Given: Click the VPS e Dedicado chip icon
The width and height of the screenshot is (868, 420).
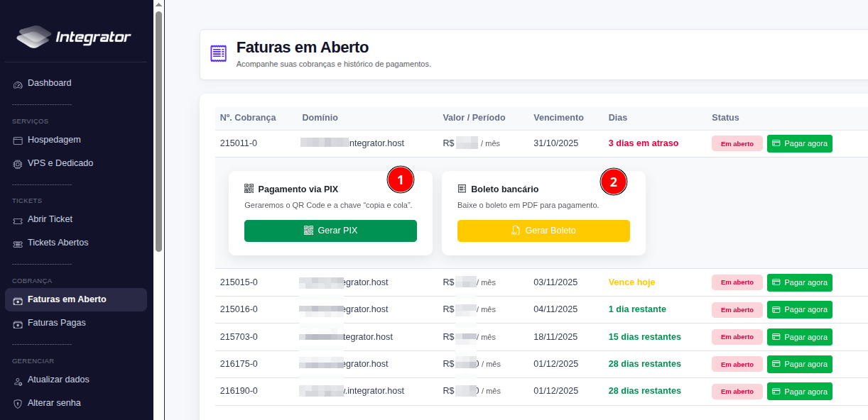Looking at the screenshot, I should [18, 164].
